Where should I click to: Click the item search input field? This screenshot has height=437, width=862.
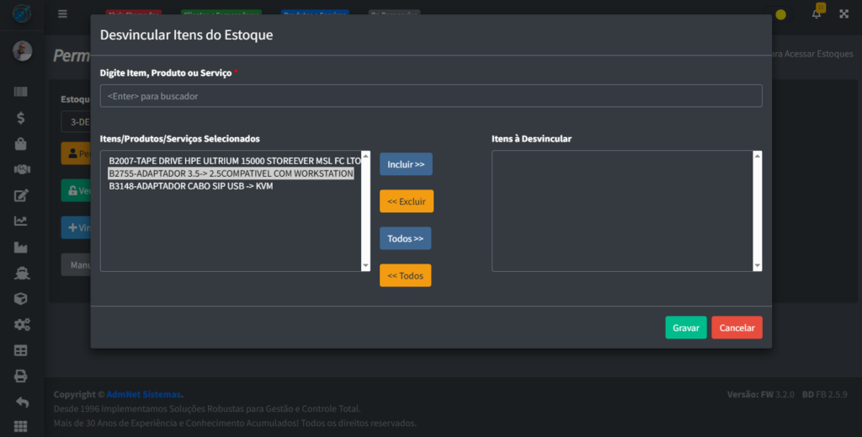tap(430, 96)
